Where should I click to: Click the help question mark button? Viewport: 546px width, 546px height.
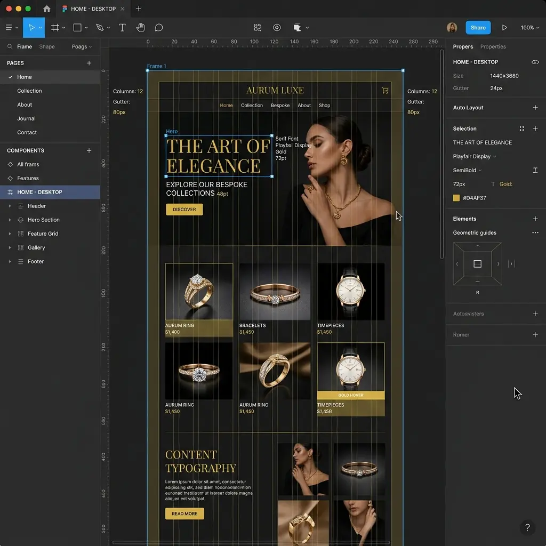[x=527, y=527]
